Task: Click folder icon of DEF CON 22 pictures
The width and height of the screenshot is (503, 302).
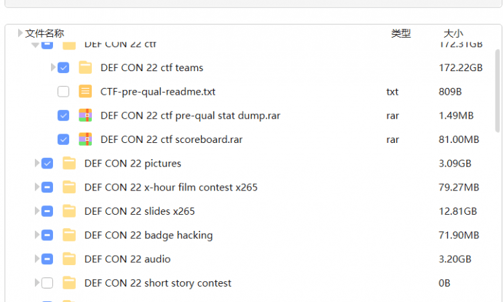Action: (69, 163)
